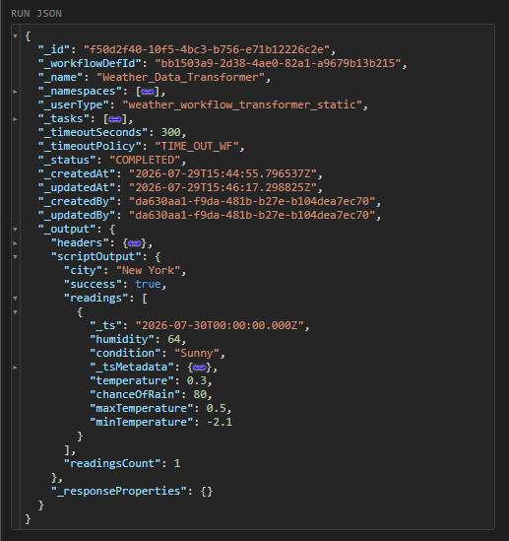Image resolution: width=509 pixels, height=541 pixels.
Task: Expand the collapsed _namespaces array badge
Action: tap(148, 92)
